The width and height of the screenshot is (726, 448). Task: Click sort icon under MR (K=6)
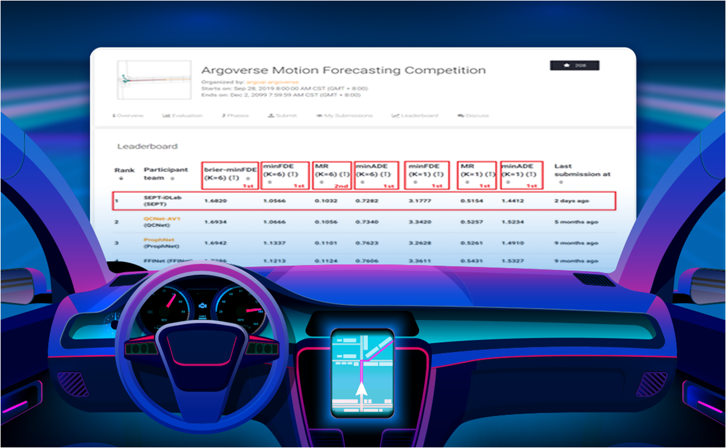(x=322, y=182)
